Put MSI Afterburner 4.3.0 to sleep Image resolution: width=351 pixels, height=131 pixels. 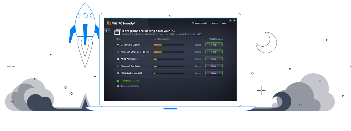tap(214, 73)
